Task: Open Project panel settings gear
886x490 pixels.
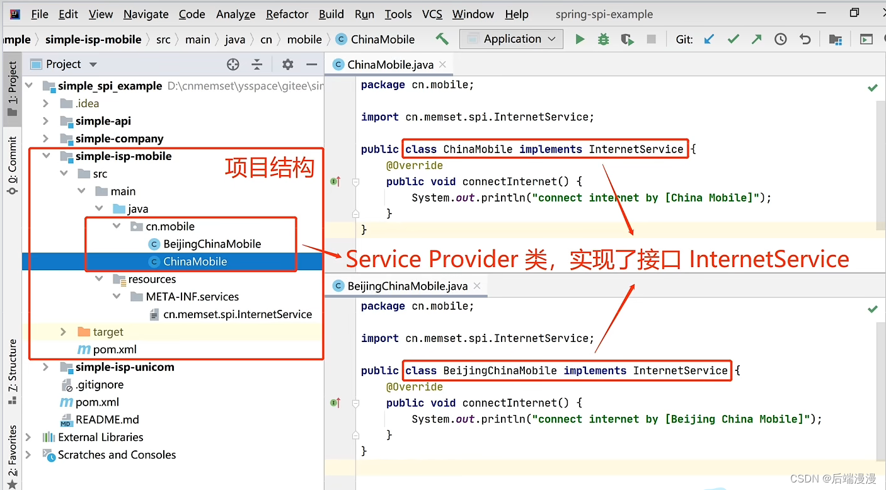Action: point(287,64)
